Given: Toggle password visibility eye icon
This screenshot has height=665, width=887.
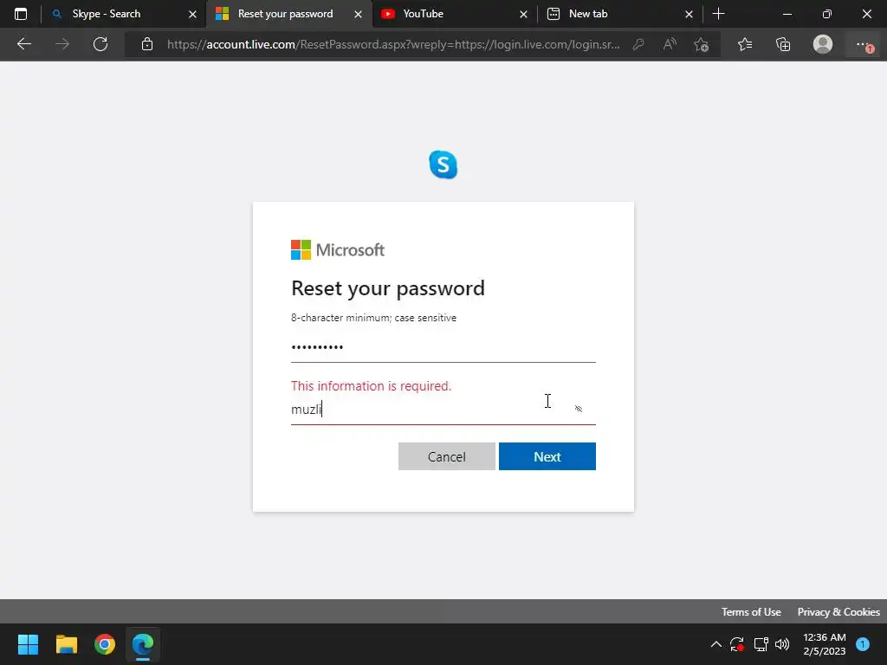Looking at the screenshot, I should pyautogui.click(x=579, y=409).
